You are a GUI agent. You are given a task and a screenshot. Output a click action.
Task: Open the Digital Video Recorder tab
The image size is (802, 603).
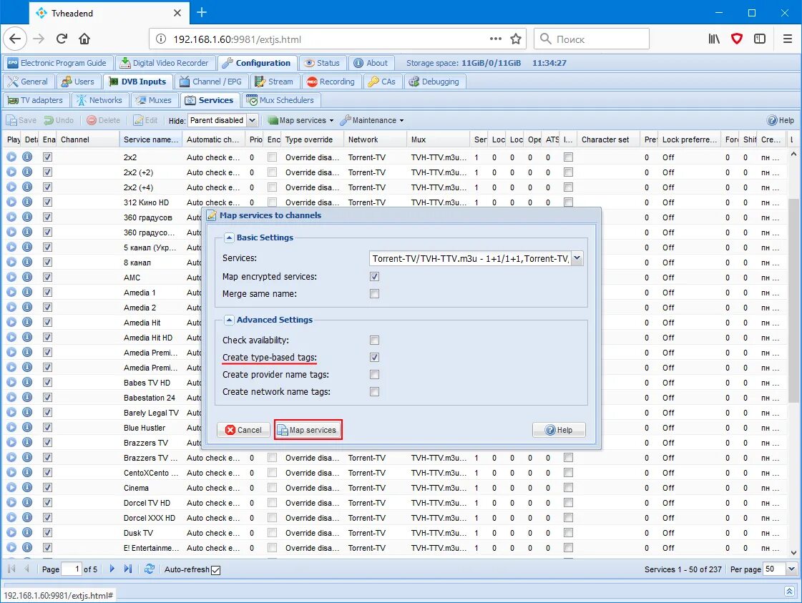165,62
